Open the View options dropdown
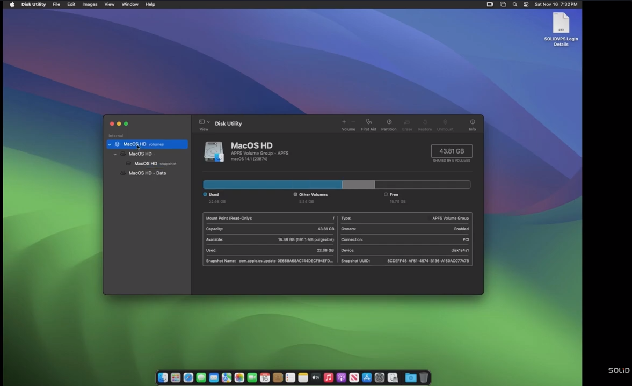The image size is (632, 386). 204,122
